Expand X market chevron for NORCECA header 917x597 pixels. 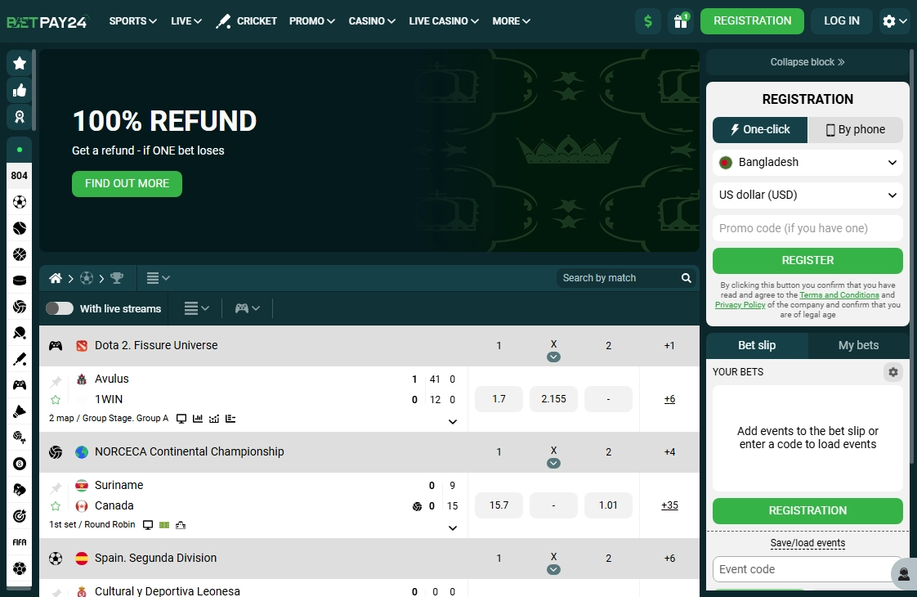tap(553, 464)
